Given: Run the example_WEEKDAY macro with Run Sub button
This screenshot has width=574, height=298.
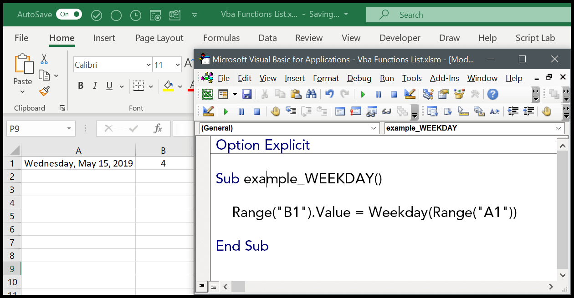Looking at the screenshot, I should (x=362, y=94).
